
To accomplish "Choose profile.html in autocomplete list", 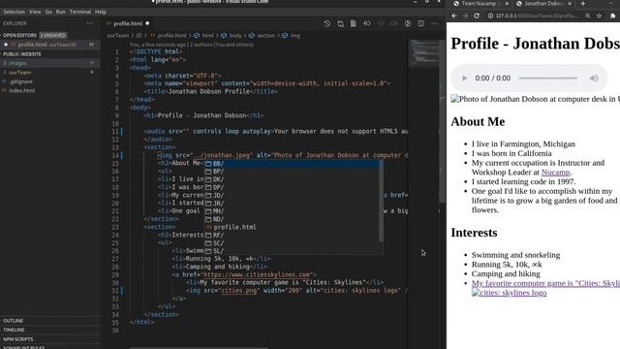I will (x=292, y=227).
